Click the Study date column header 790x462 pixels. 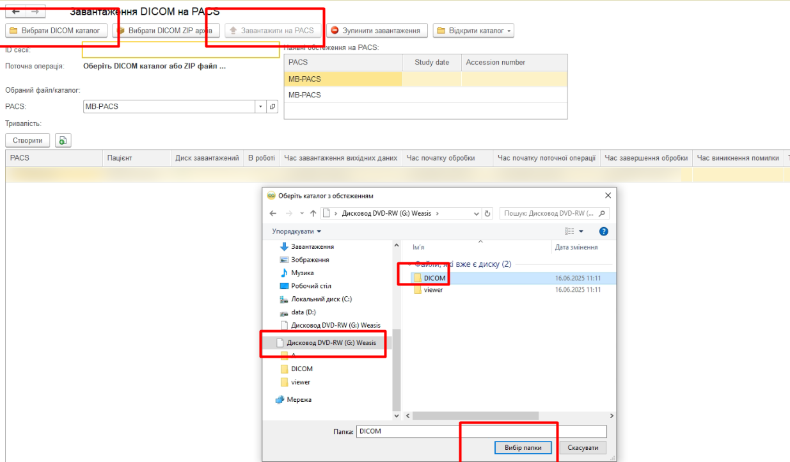coord(432,62)
